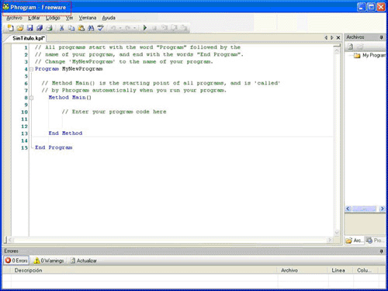Toggle the 0 Warnings filter button
Viewport: 388px width, 291px height.
click(49, 261)
